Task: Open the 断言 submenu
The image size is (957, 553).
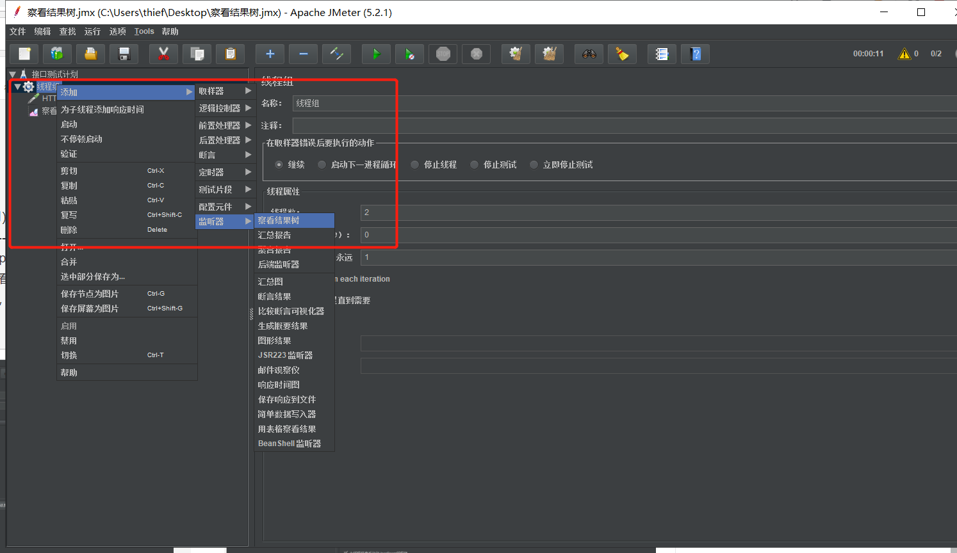Action: pos(225,155)
